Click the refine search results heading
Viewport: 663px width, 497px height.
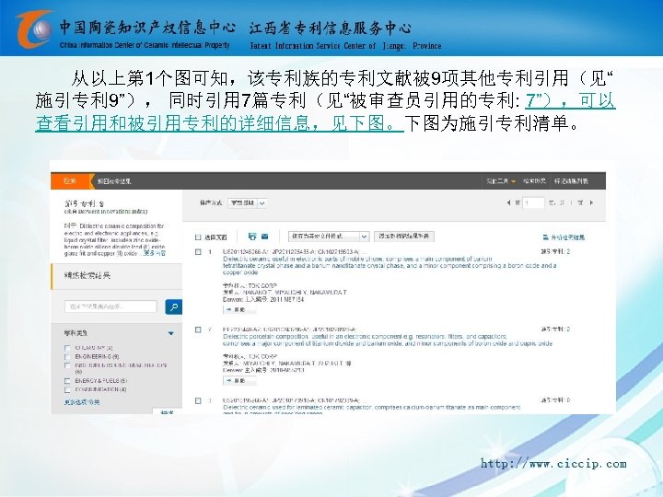coord(87,275)
